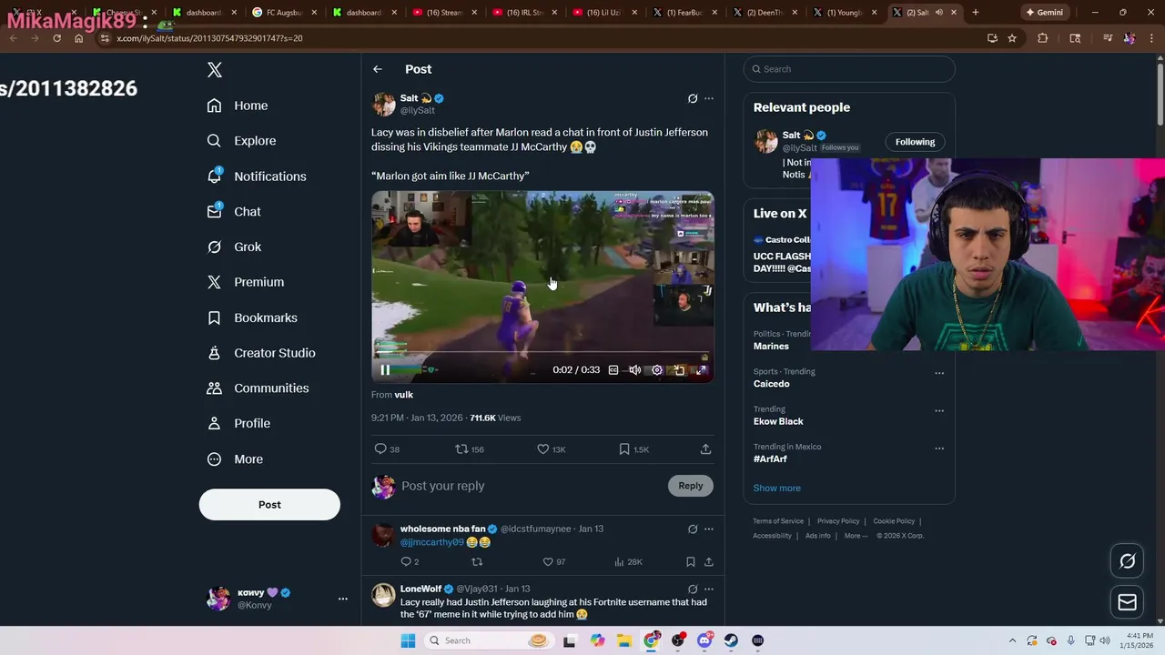1165x655 pixels.
Task: Open Bookmarks in the sidebar
Action: click(x=252, y=317)
